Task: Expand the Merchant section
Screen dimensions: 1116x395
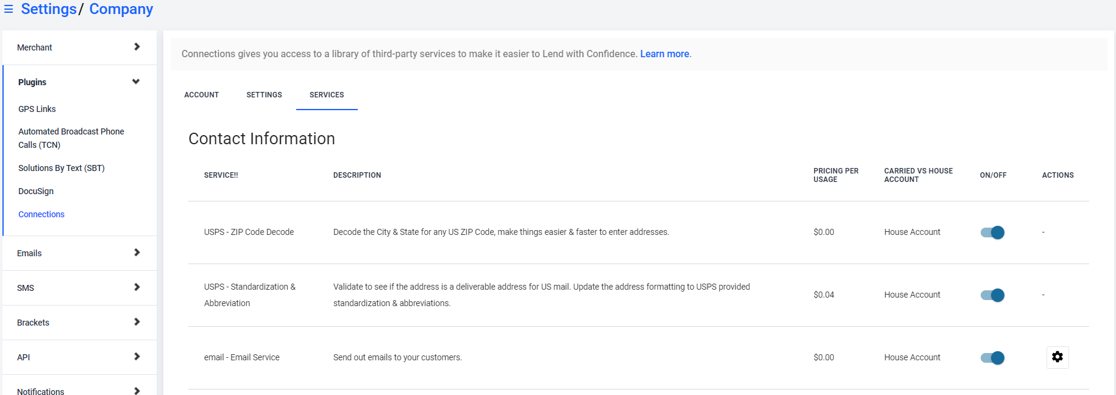Action: pos(79,47)
